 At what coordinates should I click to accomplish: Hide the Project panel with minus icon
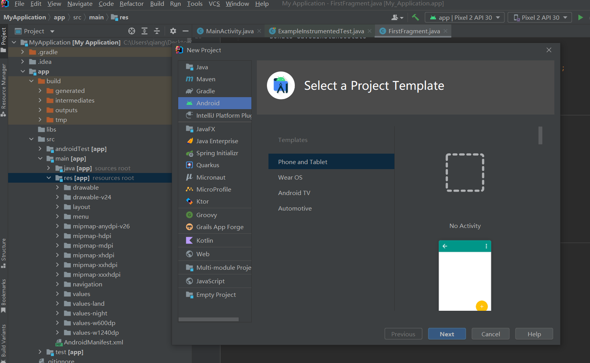coord(186,31)
